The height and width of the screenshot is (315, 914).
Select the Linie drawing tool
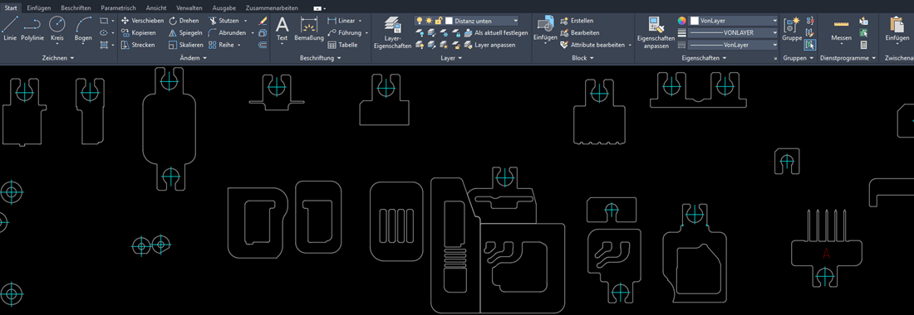click(x=10, y=28)
